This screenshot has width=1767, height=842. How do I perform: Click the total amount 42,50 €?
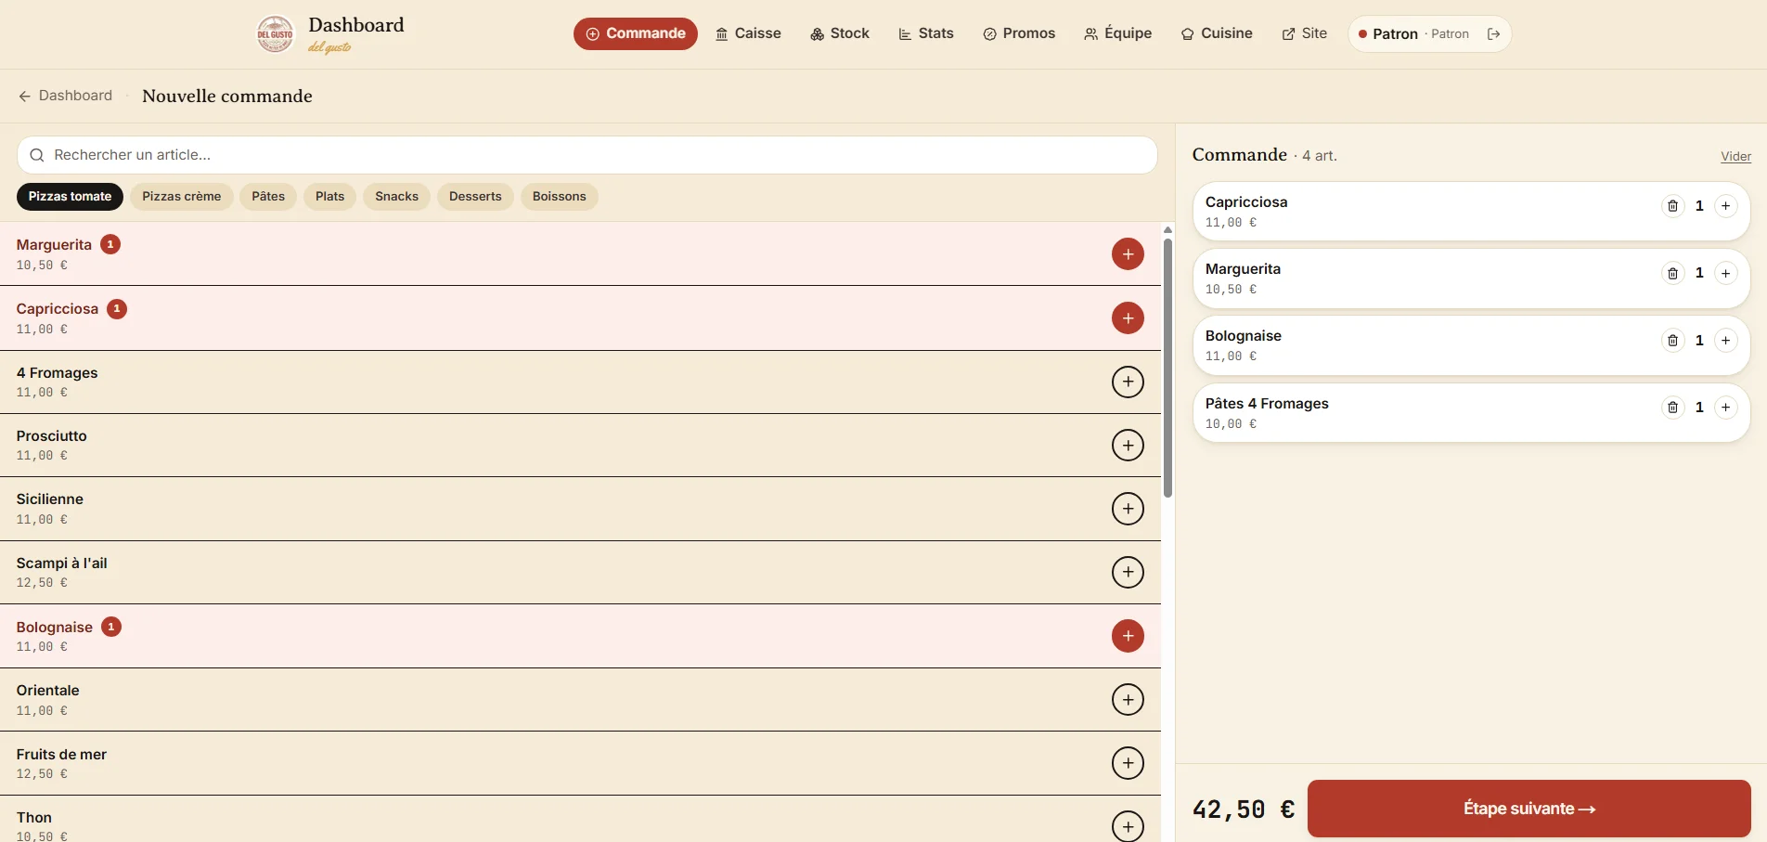coord(1244,810)
